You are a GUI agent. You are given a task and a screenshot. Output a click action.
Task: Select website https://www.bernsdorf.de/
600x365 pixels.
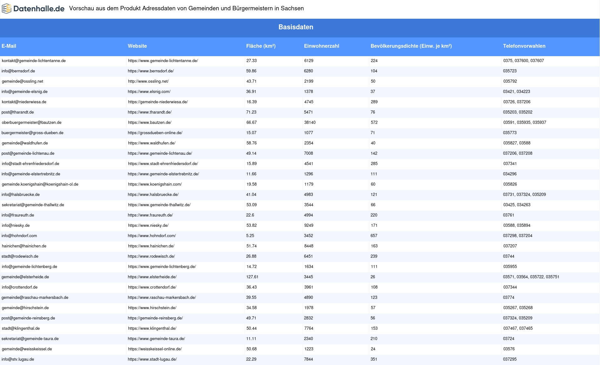click(151, 71)
